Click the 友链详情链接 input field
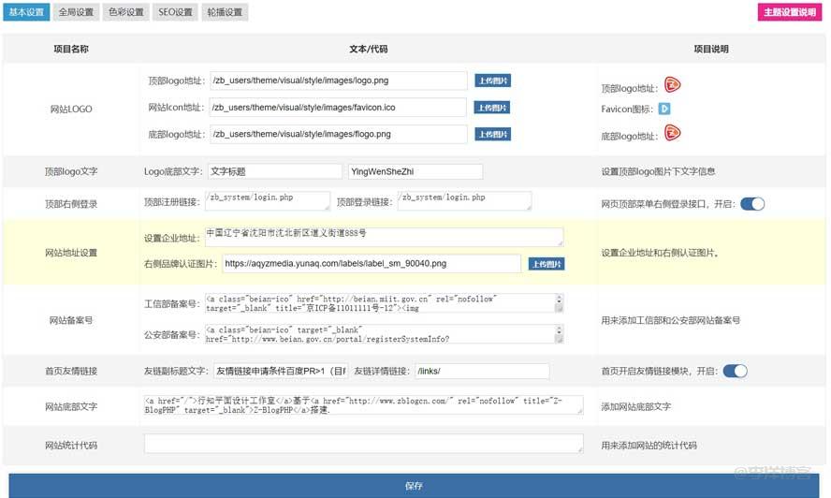 tap(481, 372)
